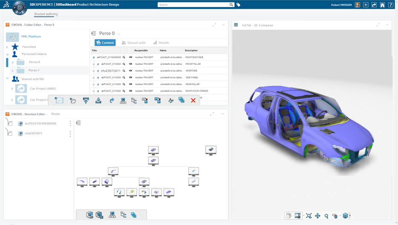Image resolution: width=398 pixels, height=225 pixels.
Task: Click the Fit All In zoom icon
Action: 309,216
